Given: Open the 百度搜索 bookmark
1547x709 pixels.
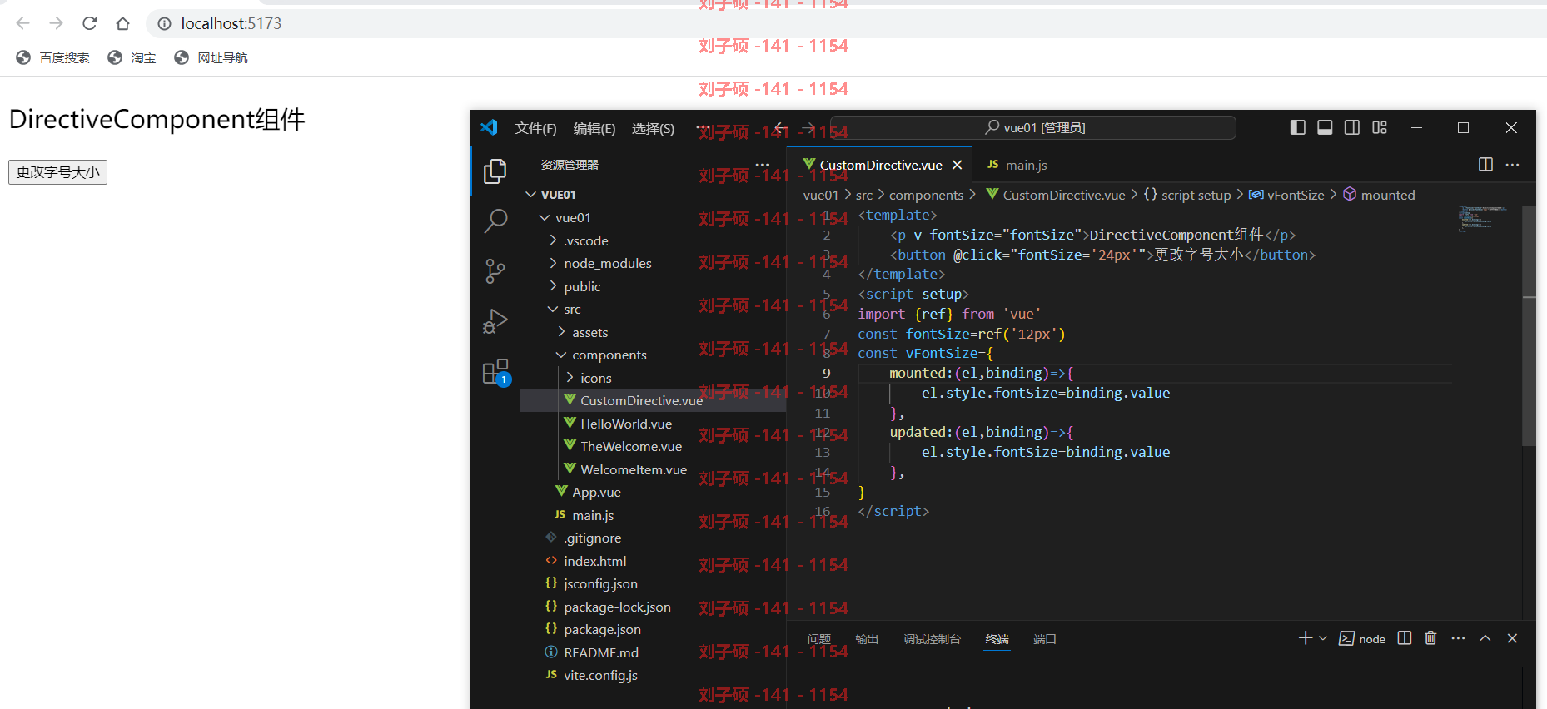Looking at the screenshot, I should tap(53, 57).
